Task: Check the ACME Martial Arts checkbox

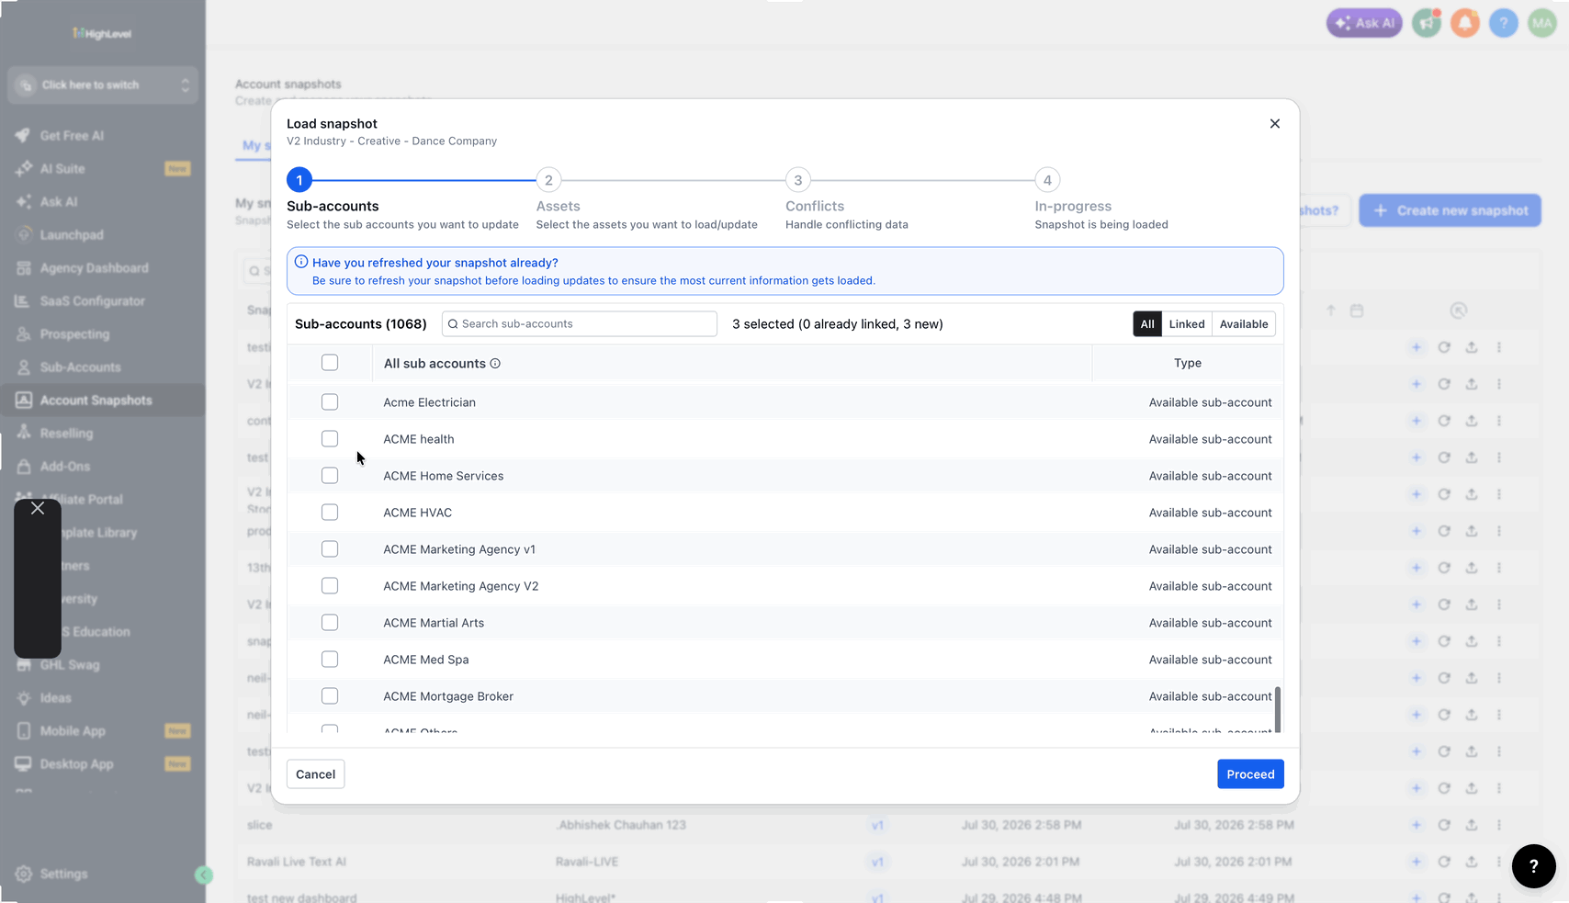Action: (330, 623)
